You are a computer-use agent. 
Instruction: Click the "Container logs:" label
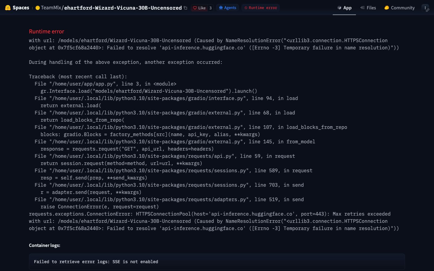click(45, 245)
